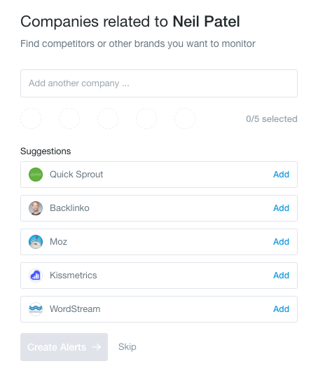Add Quick Sprout to monitored companies
325x373 pixels.
281,175
